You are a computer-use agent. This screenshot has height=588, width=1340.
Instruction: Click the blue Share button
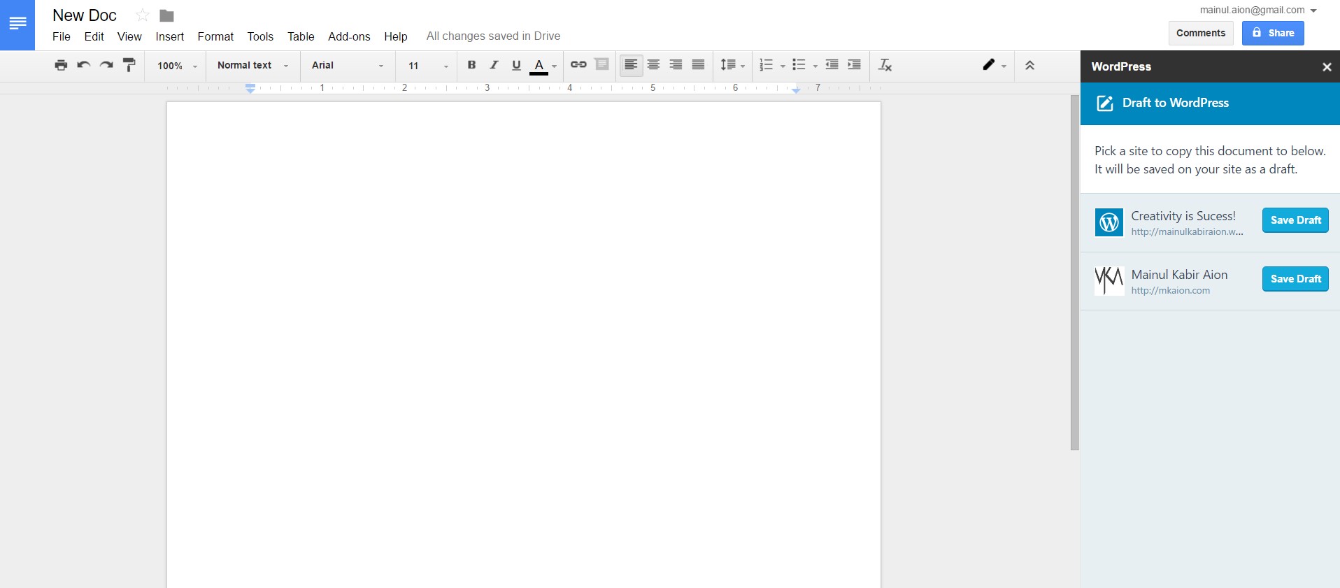click(x=1273, y=33)
